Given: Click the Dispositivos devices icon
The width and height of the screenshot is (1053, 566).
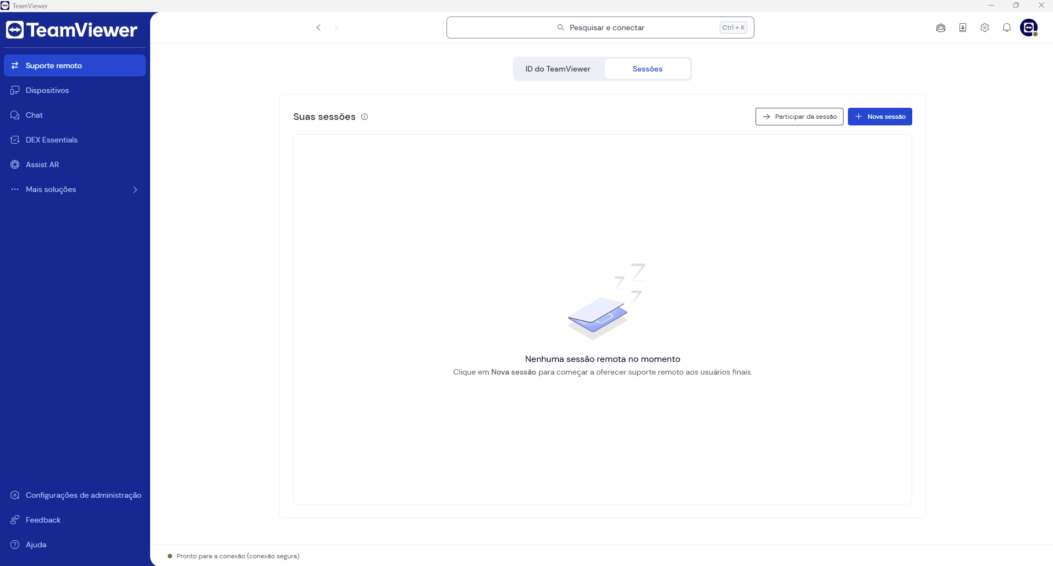Looking at the screenshot, I should (15, 90).
